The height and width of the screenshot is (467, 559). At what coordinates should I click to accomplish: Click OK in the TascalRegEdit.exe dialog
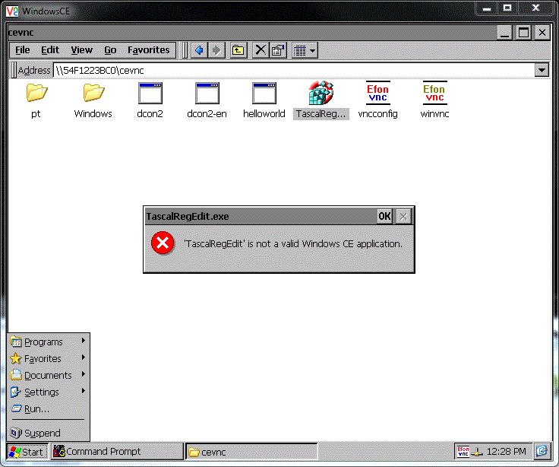(384, 216)
